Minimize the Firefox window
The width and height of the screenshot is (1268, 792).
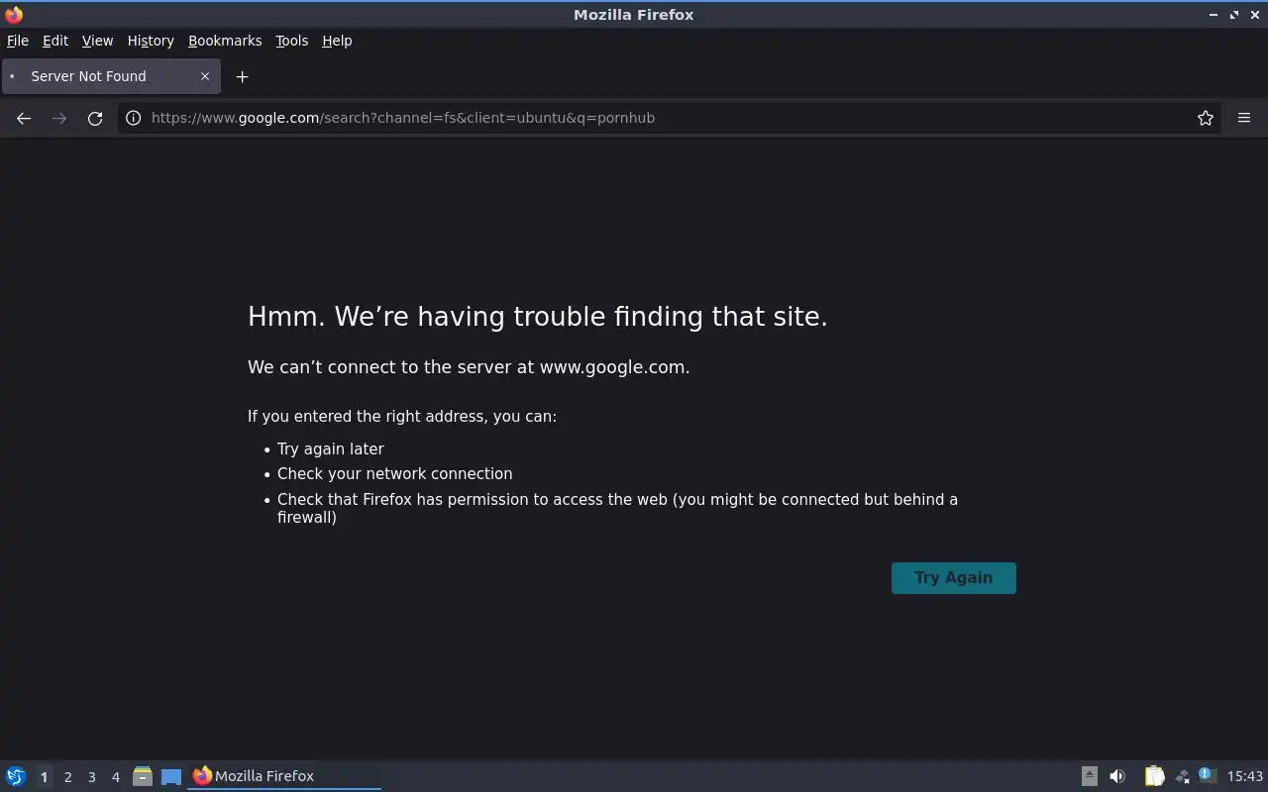[x=1214, y=15]
